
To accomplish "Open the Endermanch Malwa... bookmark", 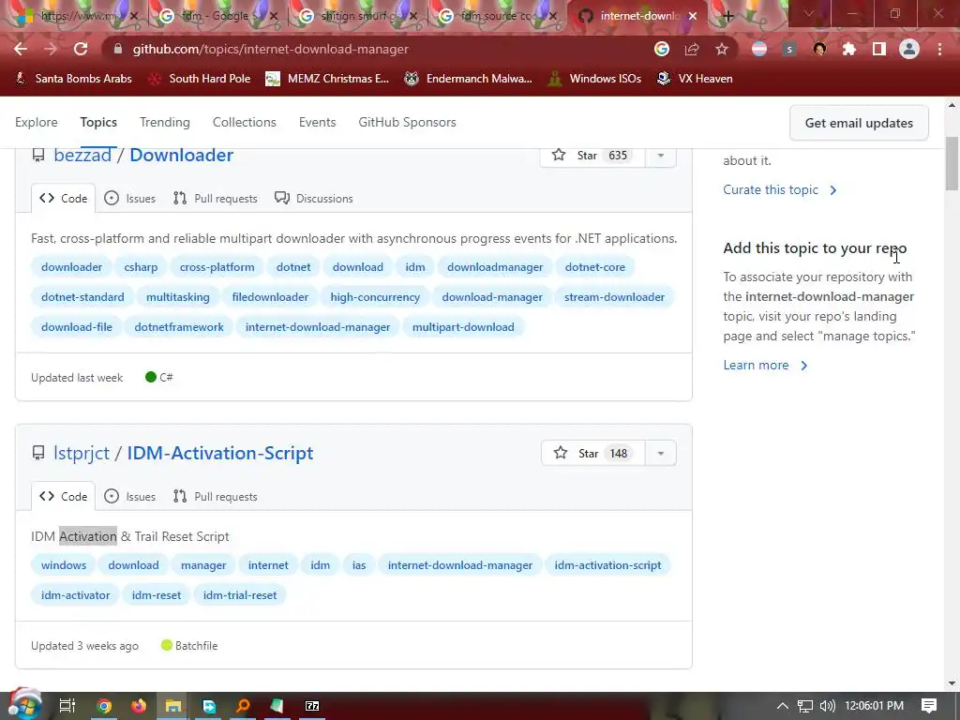I will pos(469,79).
